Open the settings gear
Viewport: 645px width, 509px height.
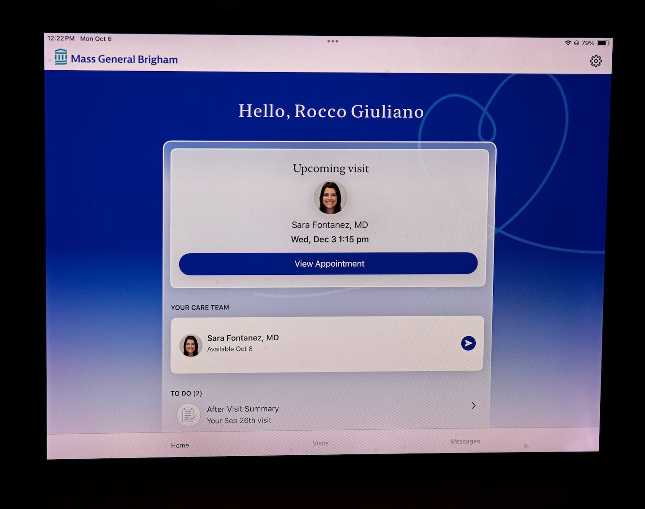(596, 61)
